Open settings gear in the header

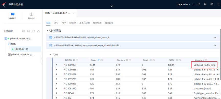click(212, 4)
